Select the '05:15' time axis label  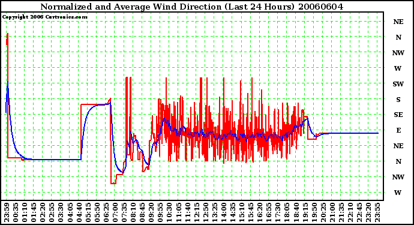(x=88, y=212)
